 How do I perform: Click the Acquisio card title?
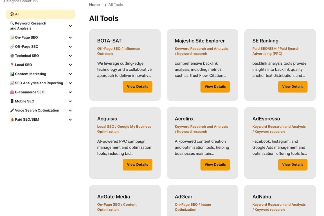click(x=107, y=119)
